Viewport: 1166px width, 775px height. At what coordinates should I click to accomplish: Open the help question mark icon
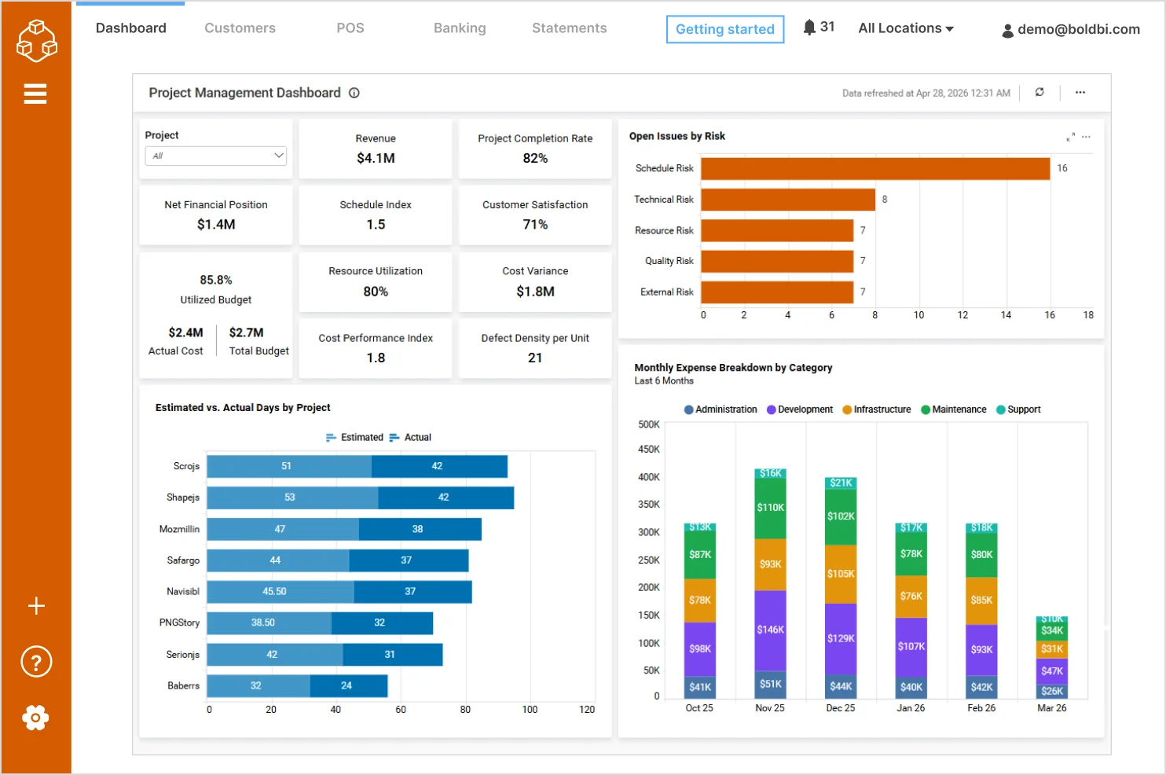(x=36, y=662)
